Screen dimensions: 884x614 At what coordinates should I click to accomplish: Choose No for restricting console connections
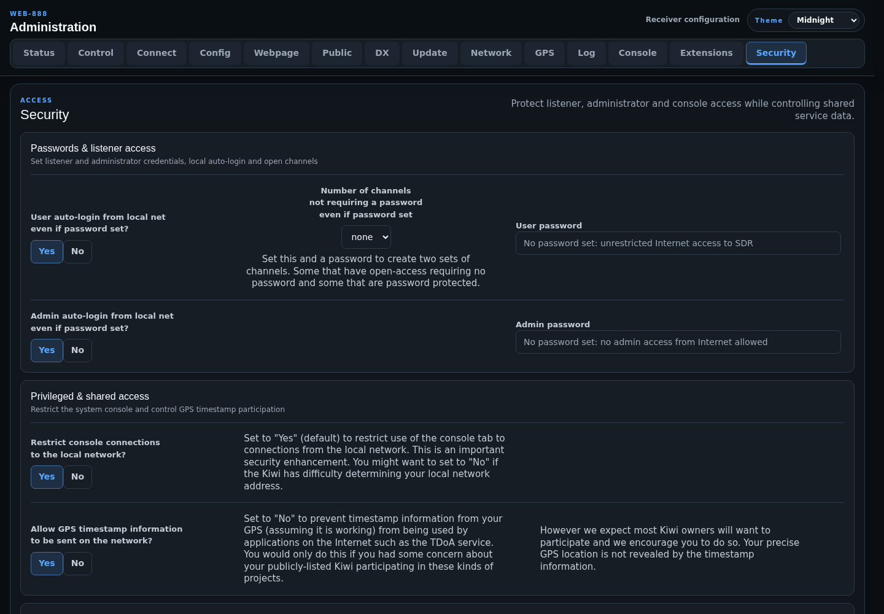pos(77,476)
